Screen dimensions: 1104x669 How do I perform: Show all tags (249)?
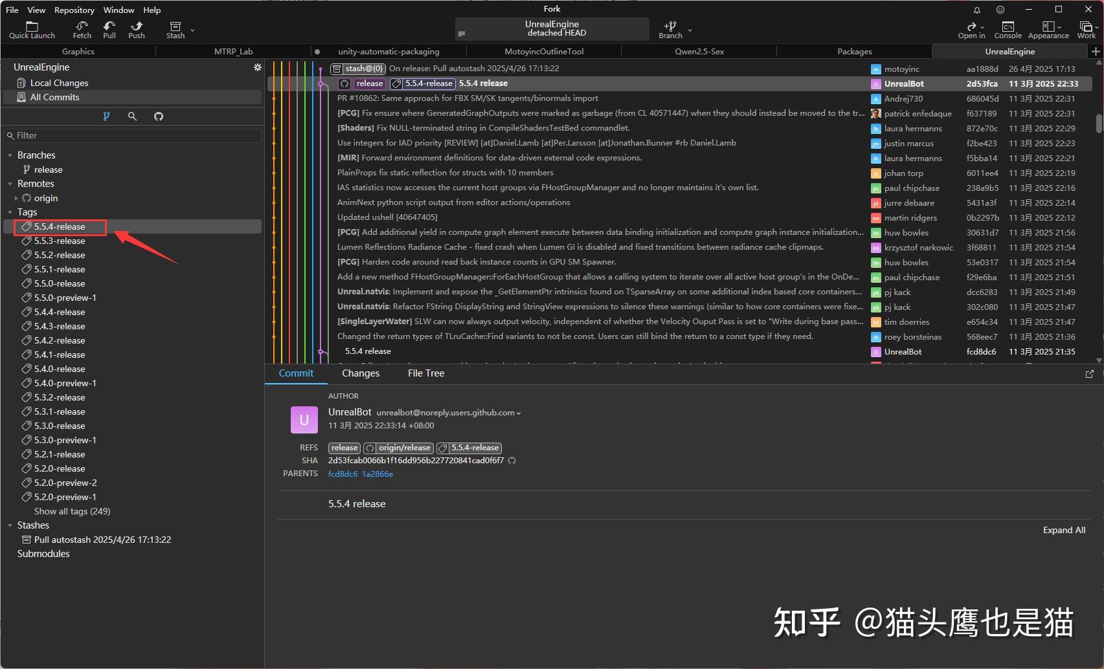point(72,510)
